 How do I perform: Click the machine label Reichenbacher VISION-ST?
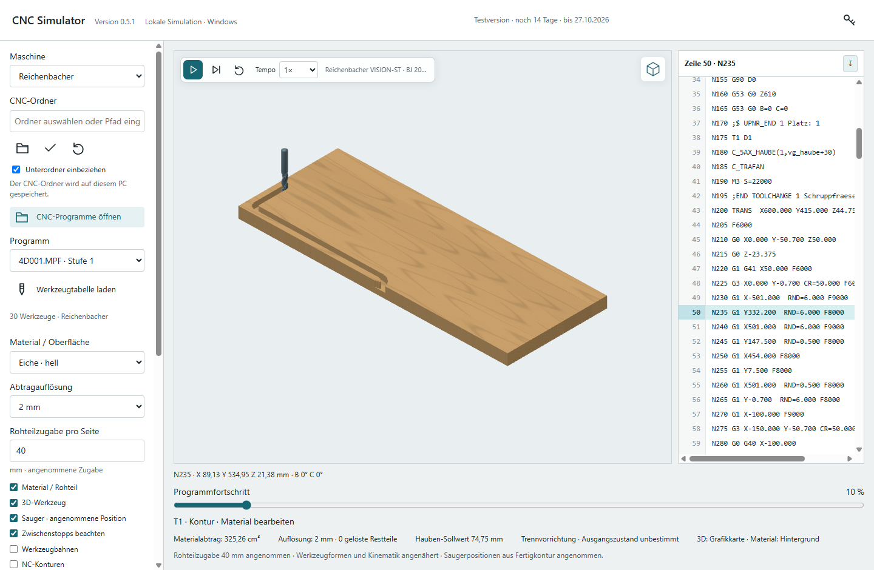point(376,70)
